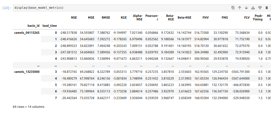The width and height of the screenshot is (273, 116).
Task: Insert a cell above this one
Action: [253, 8]
